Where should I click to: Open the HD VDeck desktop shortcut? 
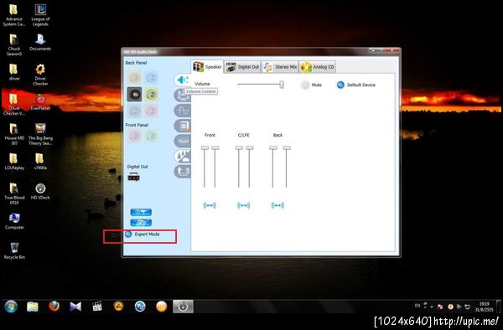click(40, 191)
